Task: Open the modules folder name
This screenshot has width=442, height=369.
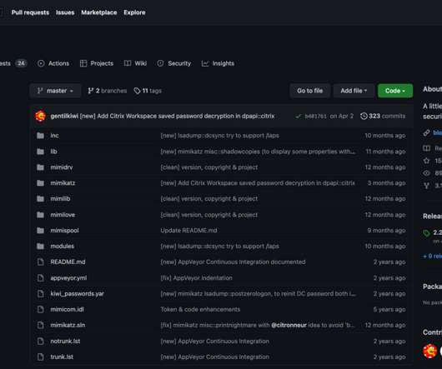Action: [x=62, y=247]
